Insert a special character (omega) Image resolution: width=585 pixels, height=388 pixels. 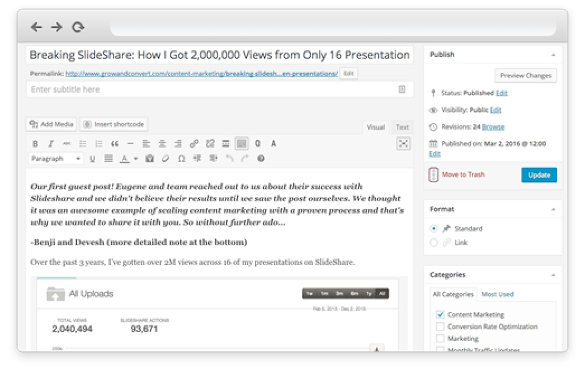(181, 159)
